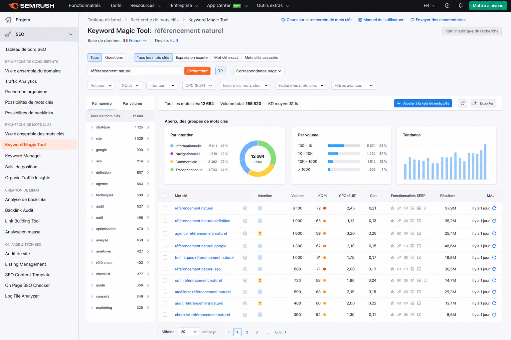
Task: Click the keyword search input field
Action: click(136, 71)
